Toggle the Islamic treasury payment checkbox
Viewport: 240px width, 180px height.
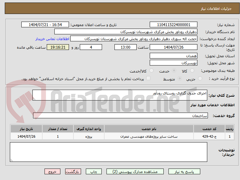click(x=148, y=78)
